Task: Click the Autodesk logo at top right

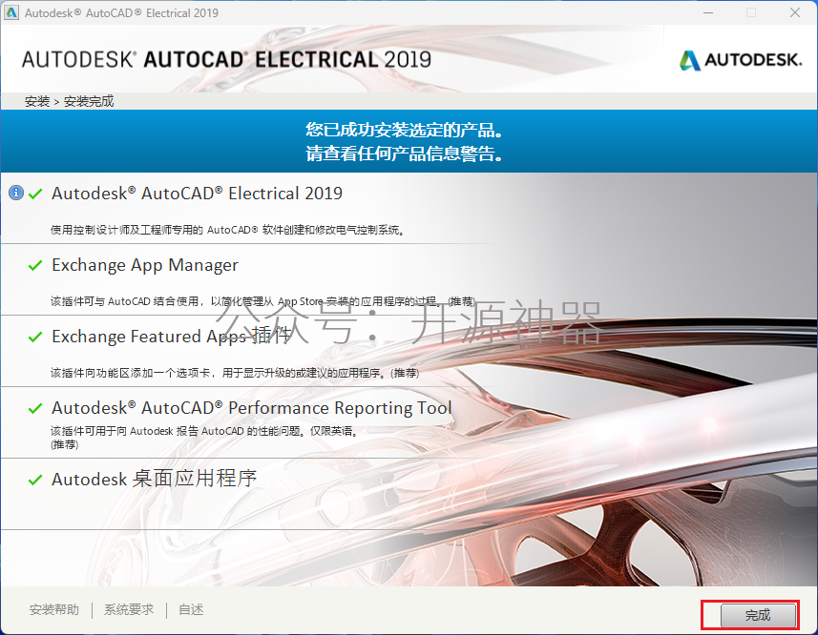Action: [x=741, y=60]
